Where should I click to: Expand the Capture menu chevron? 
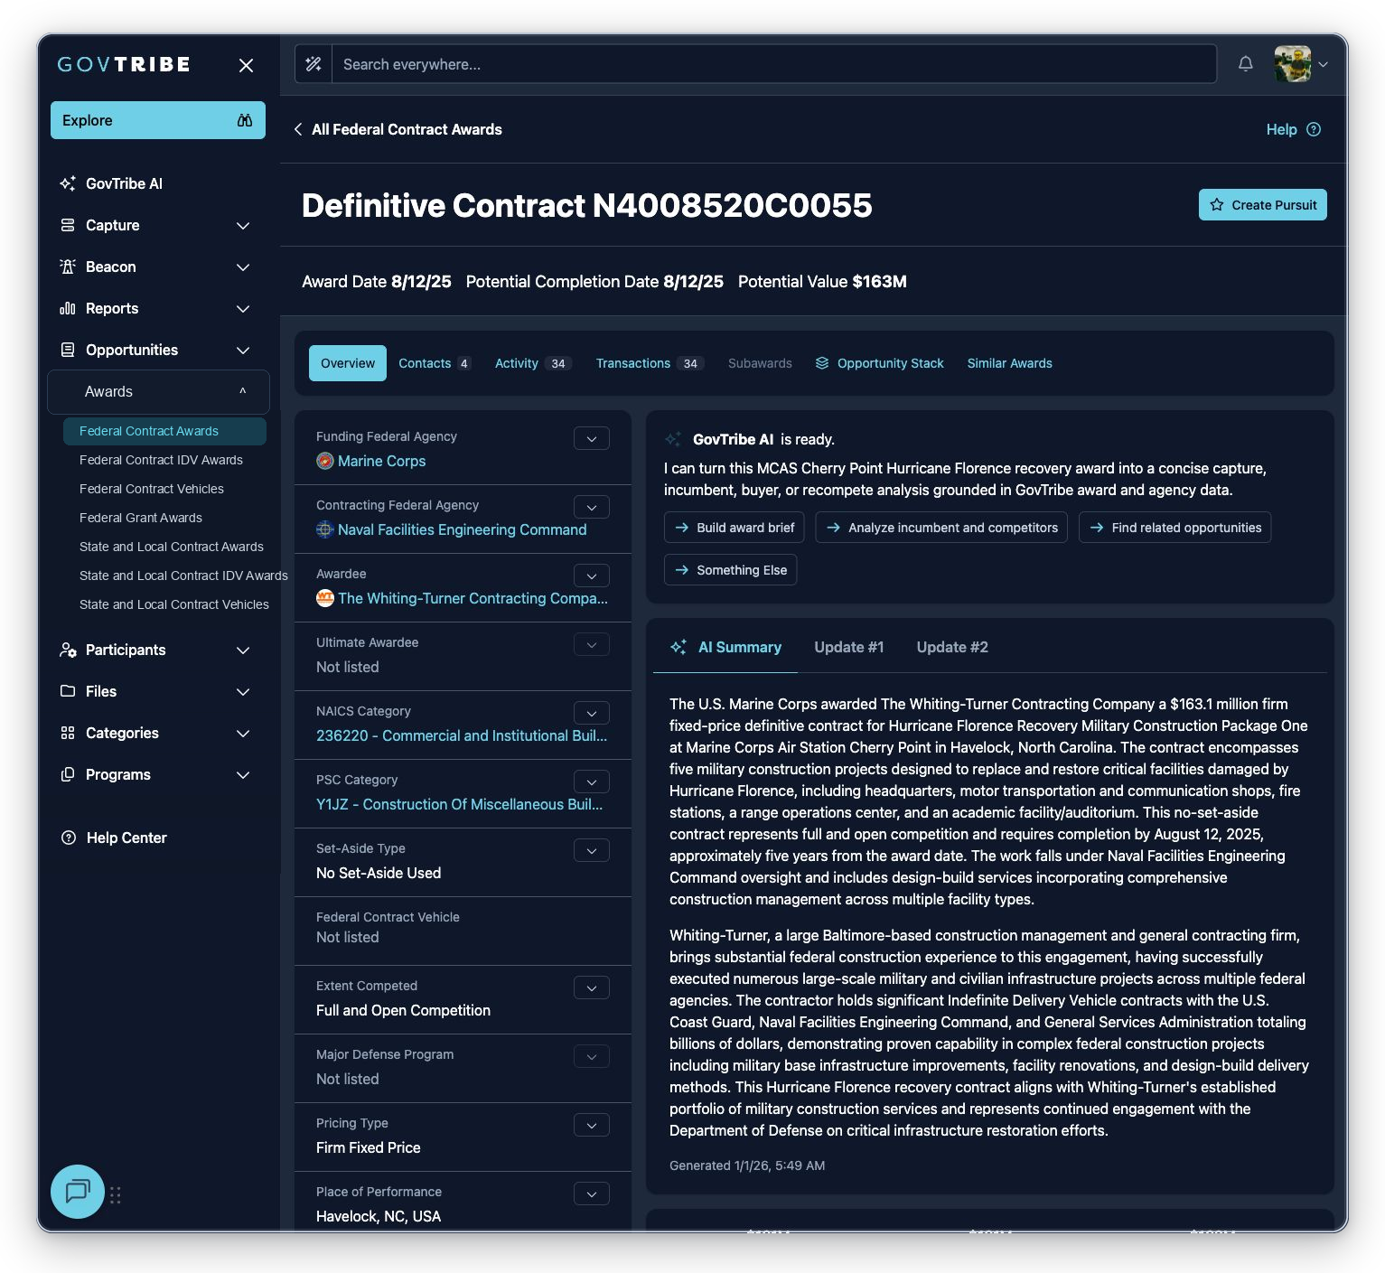(243, 225)
